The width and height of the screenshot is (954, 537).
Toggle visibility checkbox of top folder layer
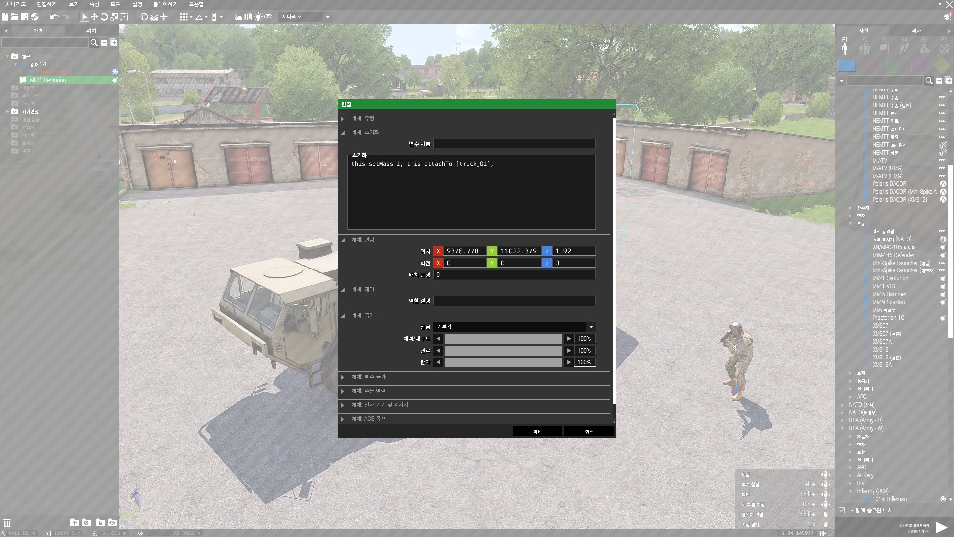(15, 56)
